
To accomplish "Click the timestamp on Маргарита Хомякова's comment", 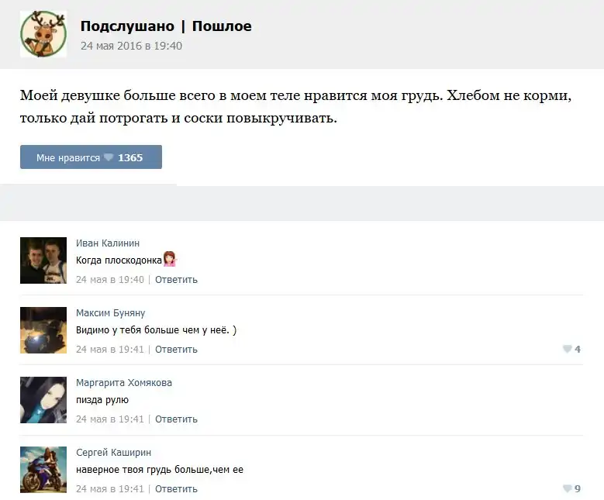I will pyautogui.click(x=109, y=419).
